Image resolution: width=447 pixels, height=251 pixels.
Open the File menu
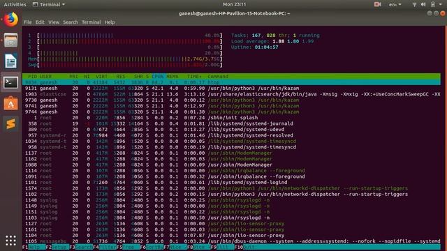[28, 22]
